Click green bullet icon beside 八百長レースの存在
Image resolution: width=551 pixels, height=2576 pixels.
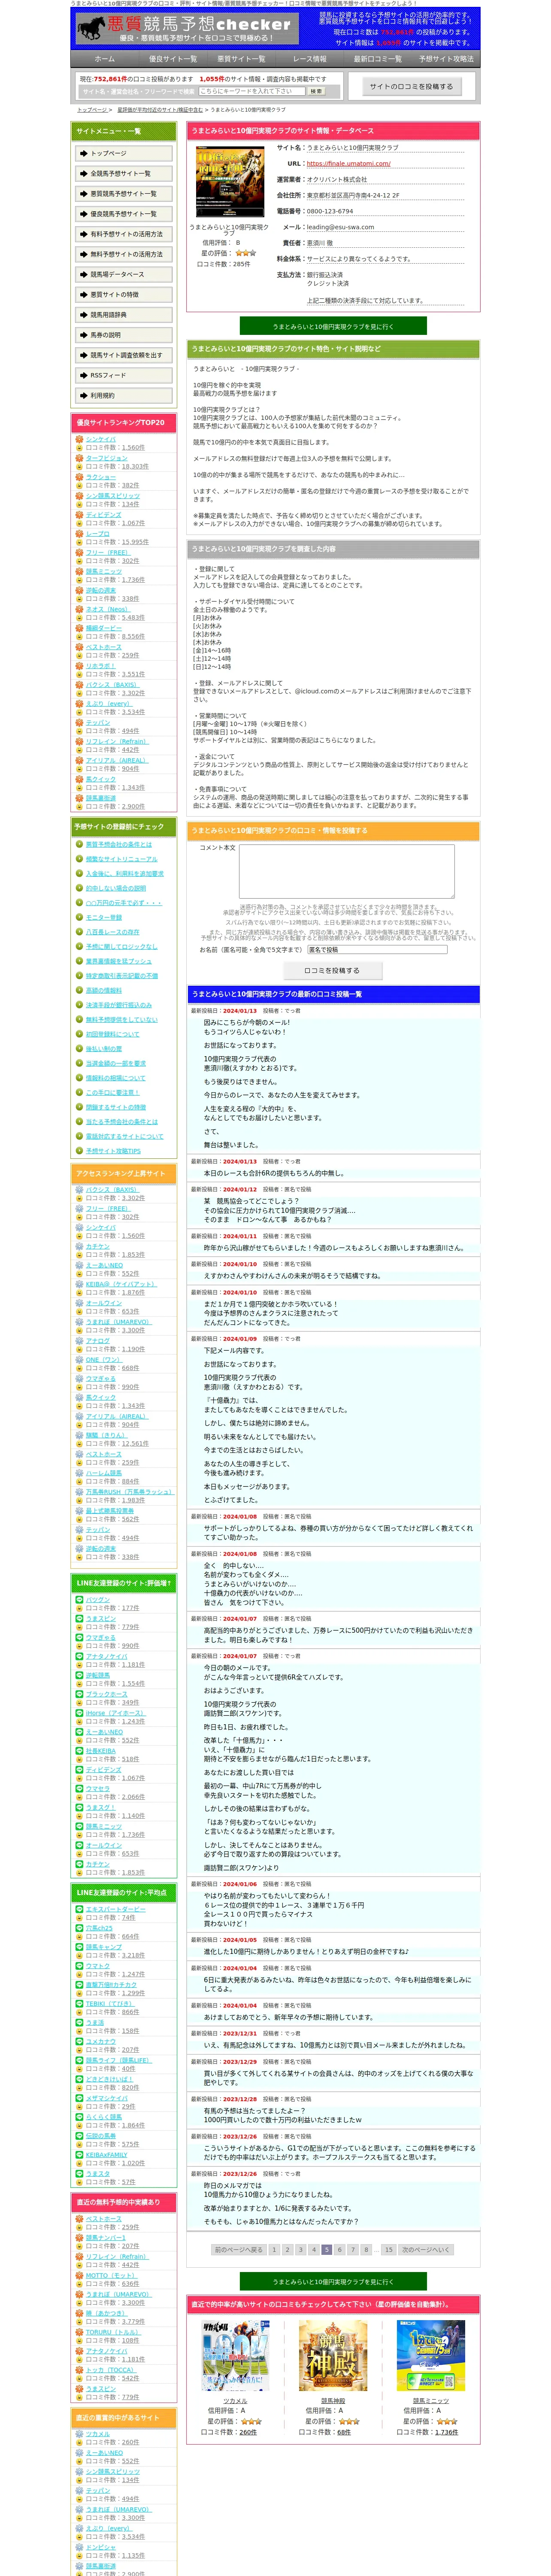pos(80,933)
